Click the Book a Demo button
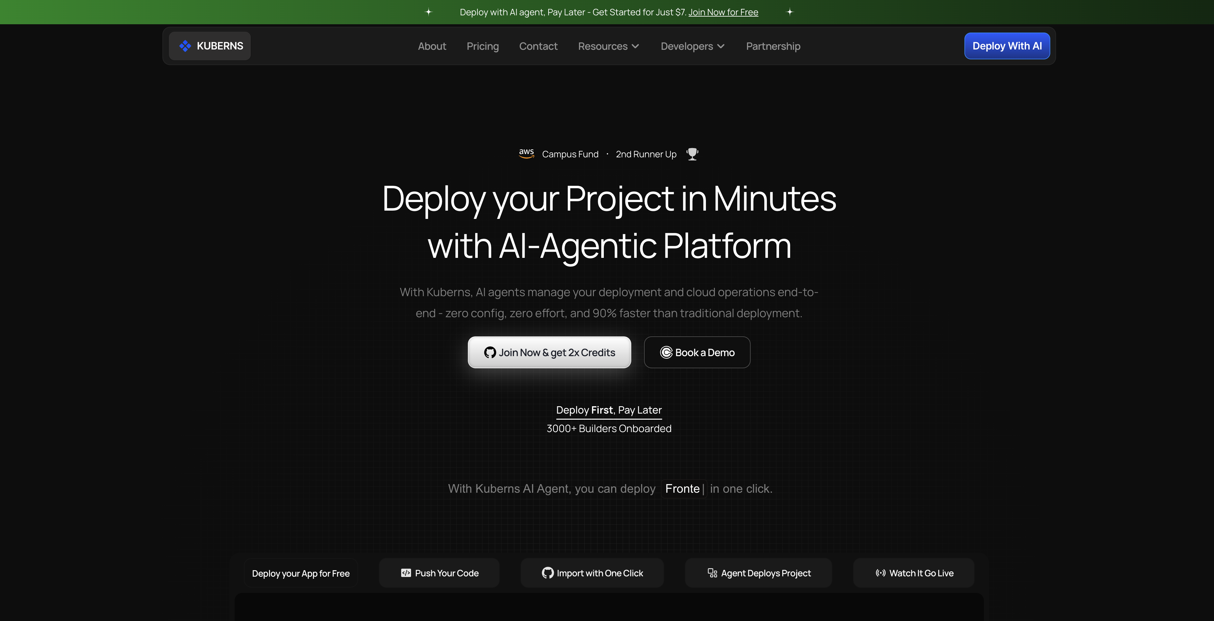This screenshot has width=1214, height=621. point(697,352)
